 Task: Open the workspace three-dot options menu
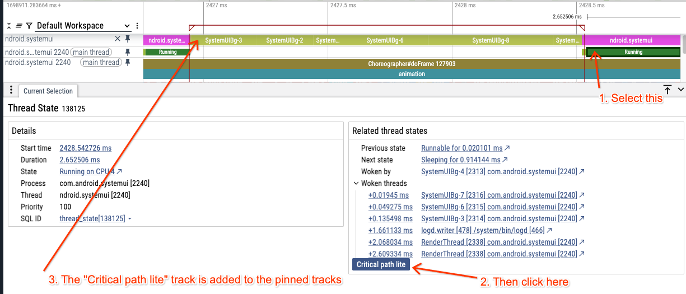pyautogui.click(x=137, y=26)
